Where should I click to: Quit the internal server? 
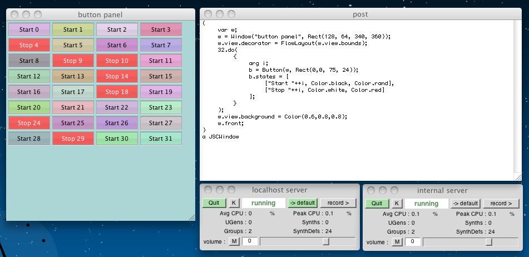(x=377, y=204)
